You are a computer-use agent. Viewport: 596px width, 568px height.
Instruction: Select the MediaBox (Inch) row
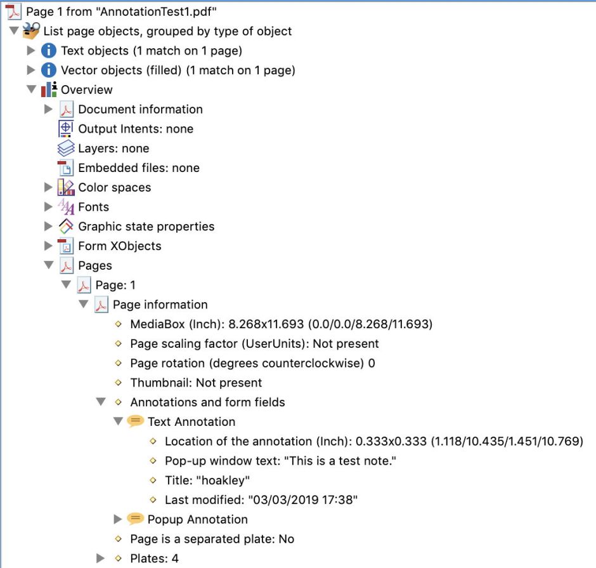281,324
